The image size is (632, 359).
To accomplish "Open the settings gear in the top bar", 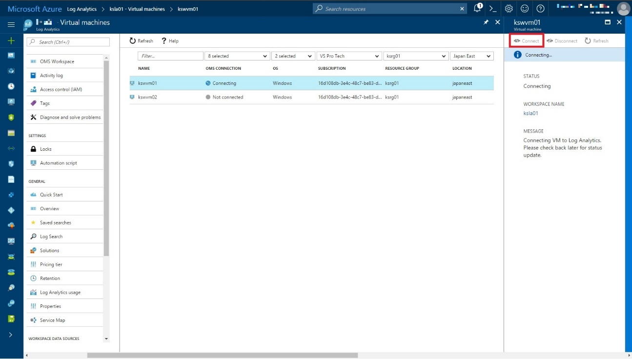I will 509,8.
